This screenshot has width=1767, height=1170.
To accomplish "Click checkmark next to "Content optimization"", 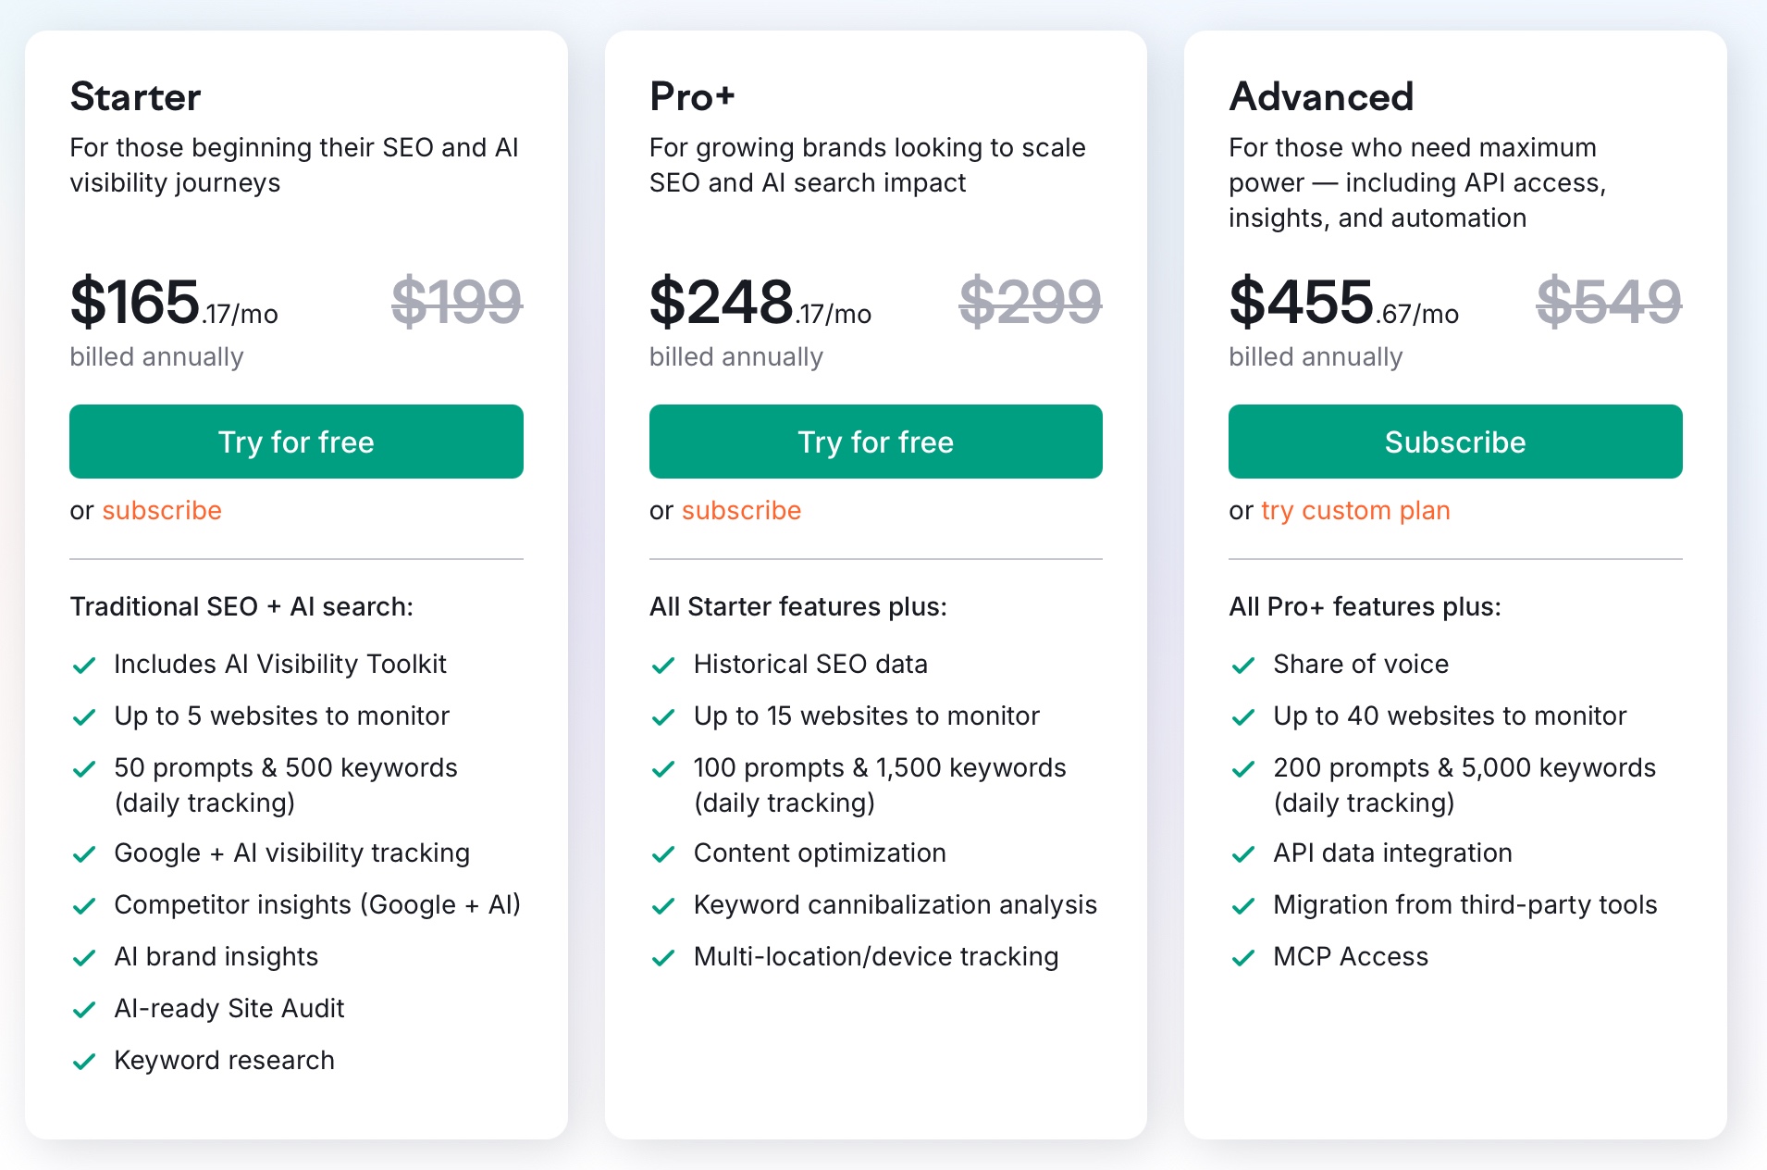I will click(x=664, y=853).
